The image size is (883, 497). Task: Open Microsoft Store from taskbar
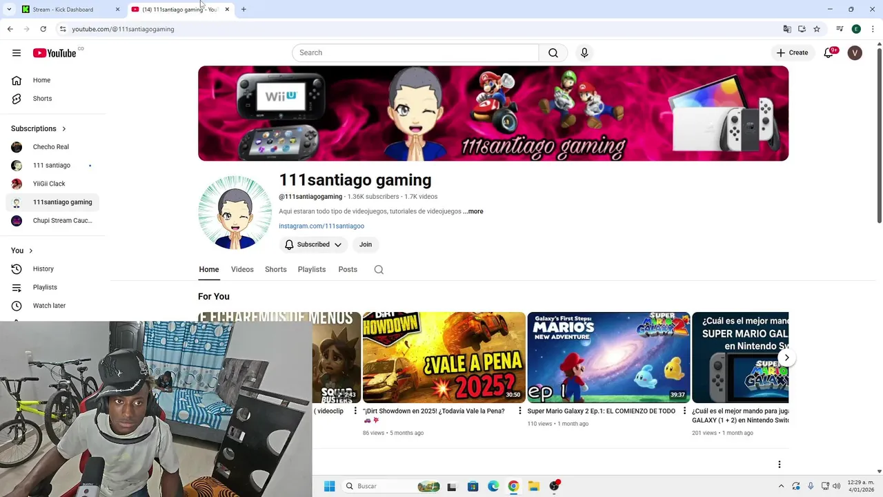point(473,486)
